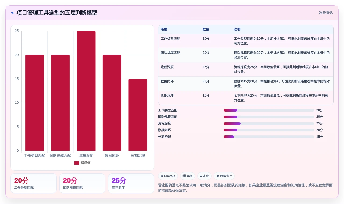Click the 流程深度 x-axis label
344x204 pixels.
point(86,156)
